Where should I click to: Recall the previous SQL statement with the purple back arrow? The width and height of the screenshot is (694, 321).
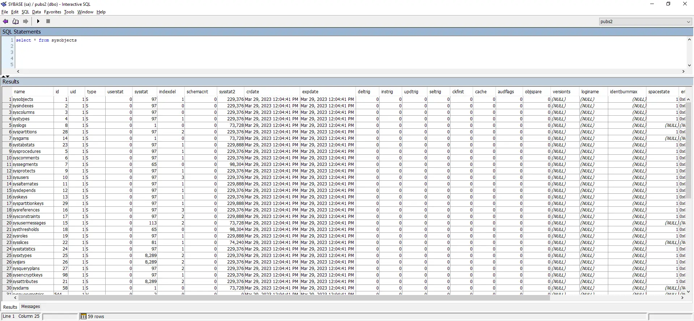coord(5,21)
